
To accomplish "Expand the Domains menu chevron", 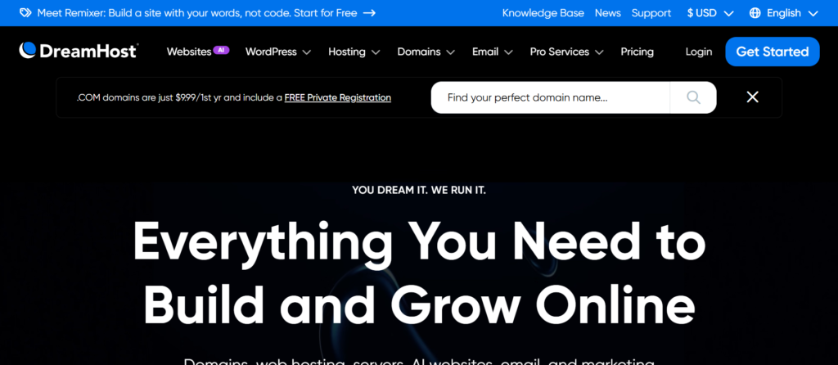I will click(451, 52).
